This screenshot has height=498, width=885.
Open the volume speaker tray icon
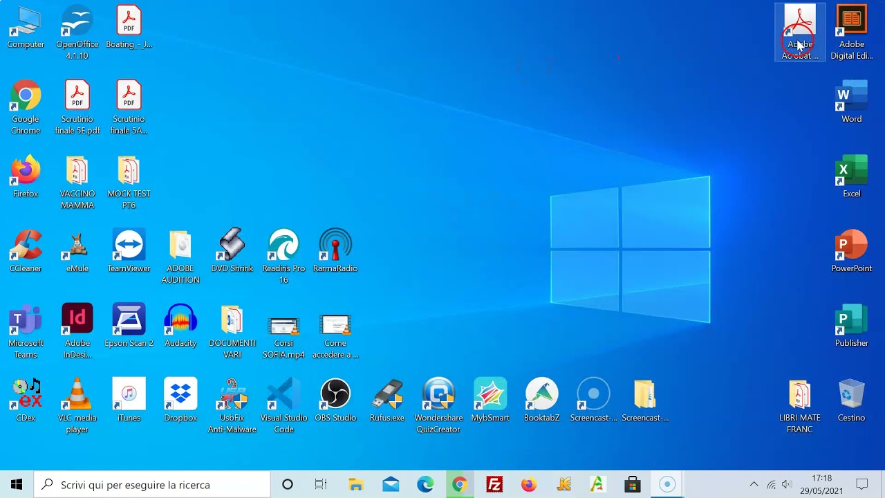point(787,485)
